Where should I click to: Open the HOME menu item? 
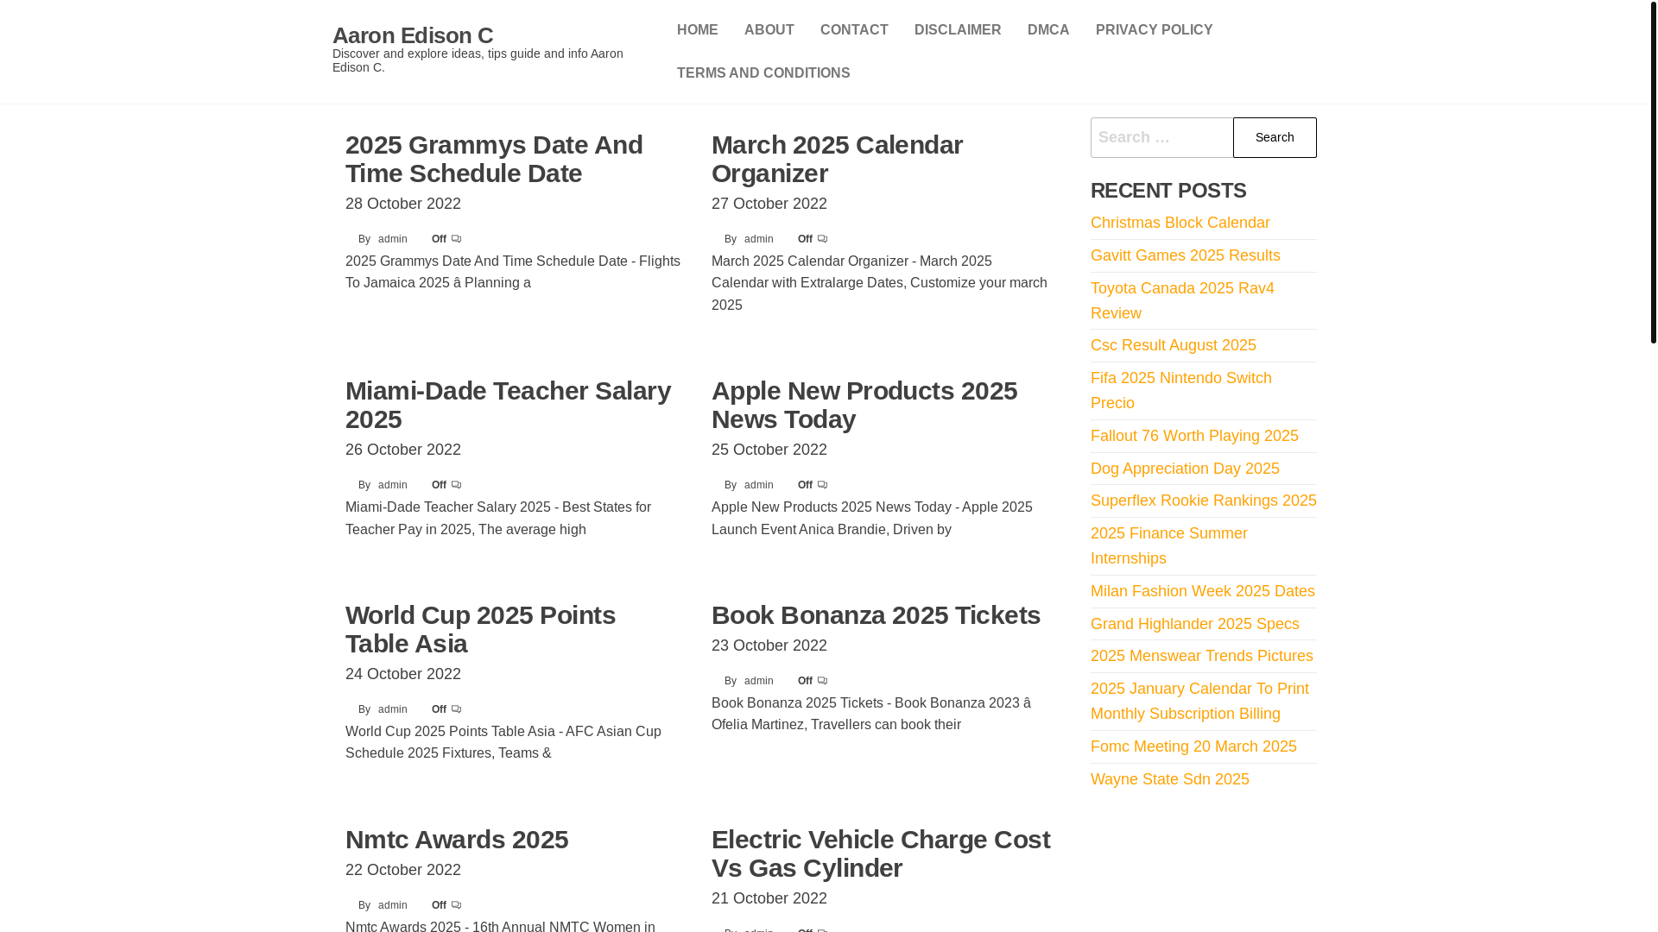697,30
